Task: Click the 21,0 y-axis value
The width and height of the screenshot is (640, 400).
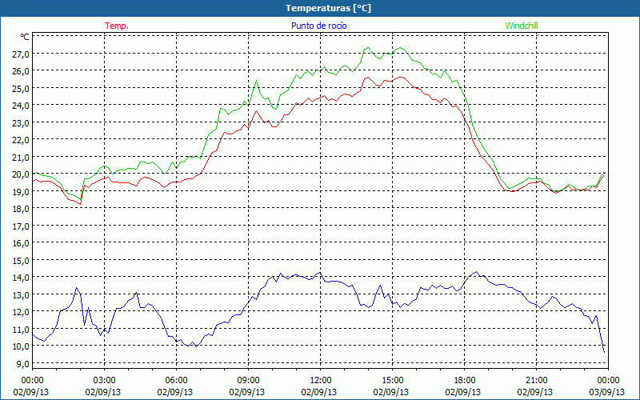Action: point(22,157)
